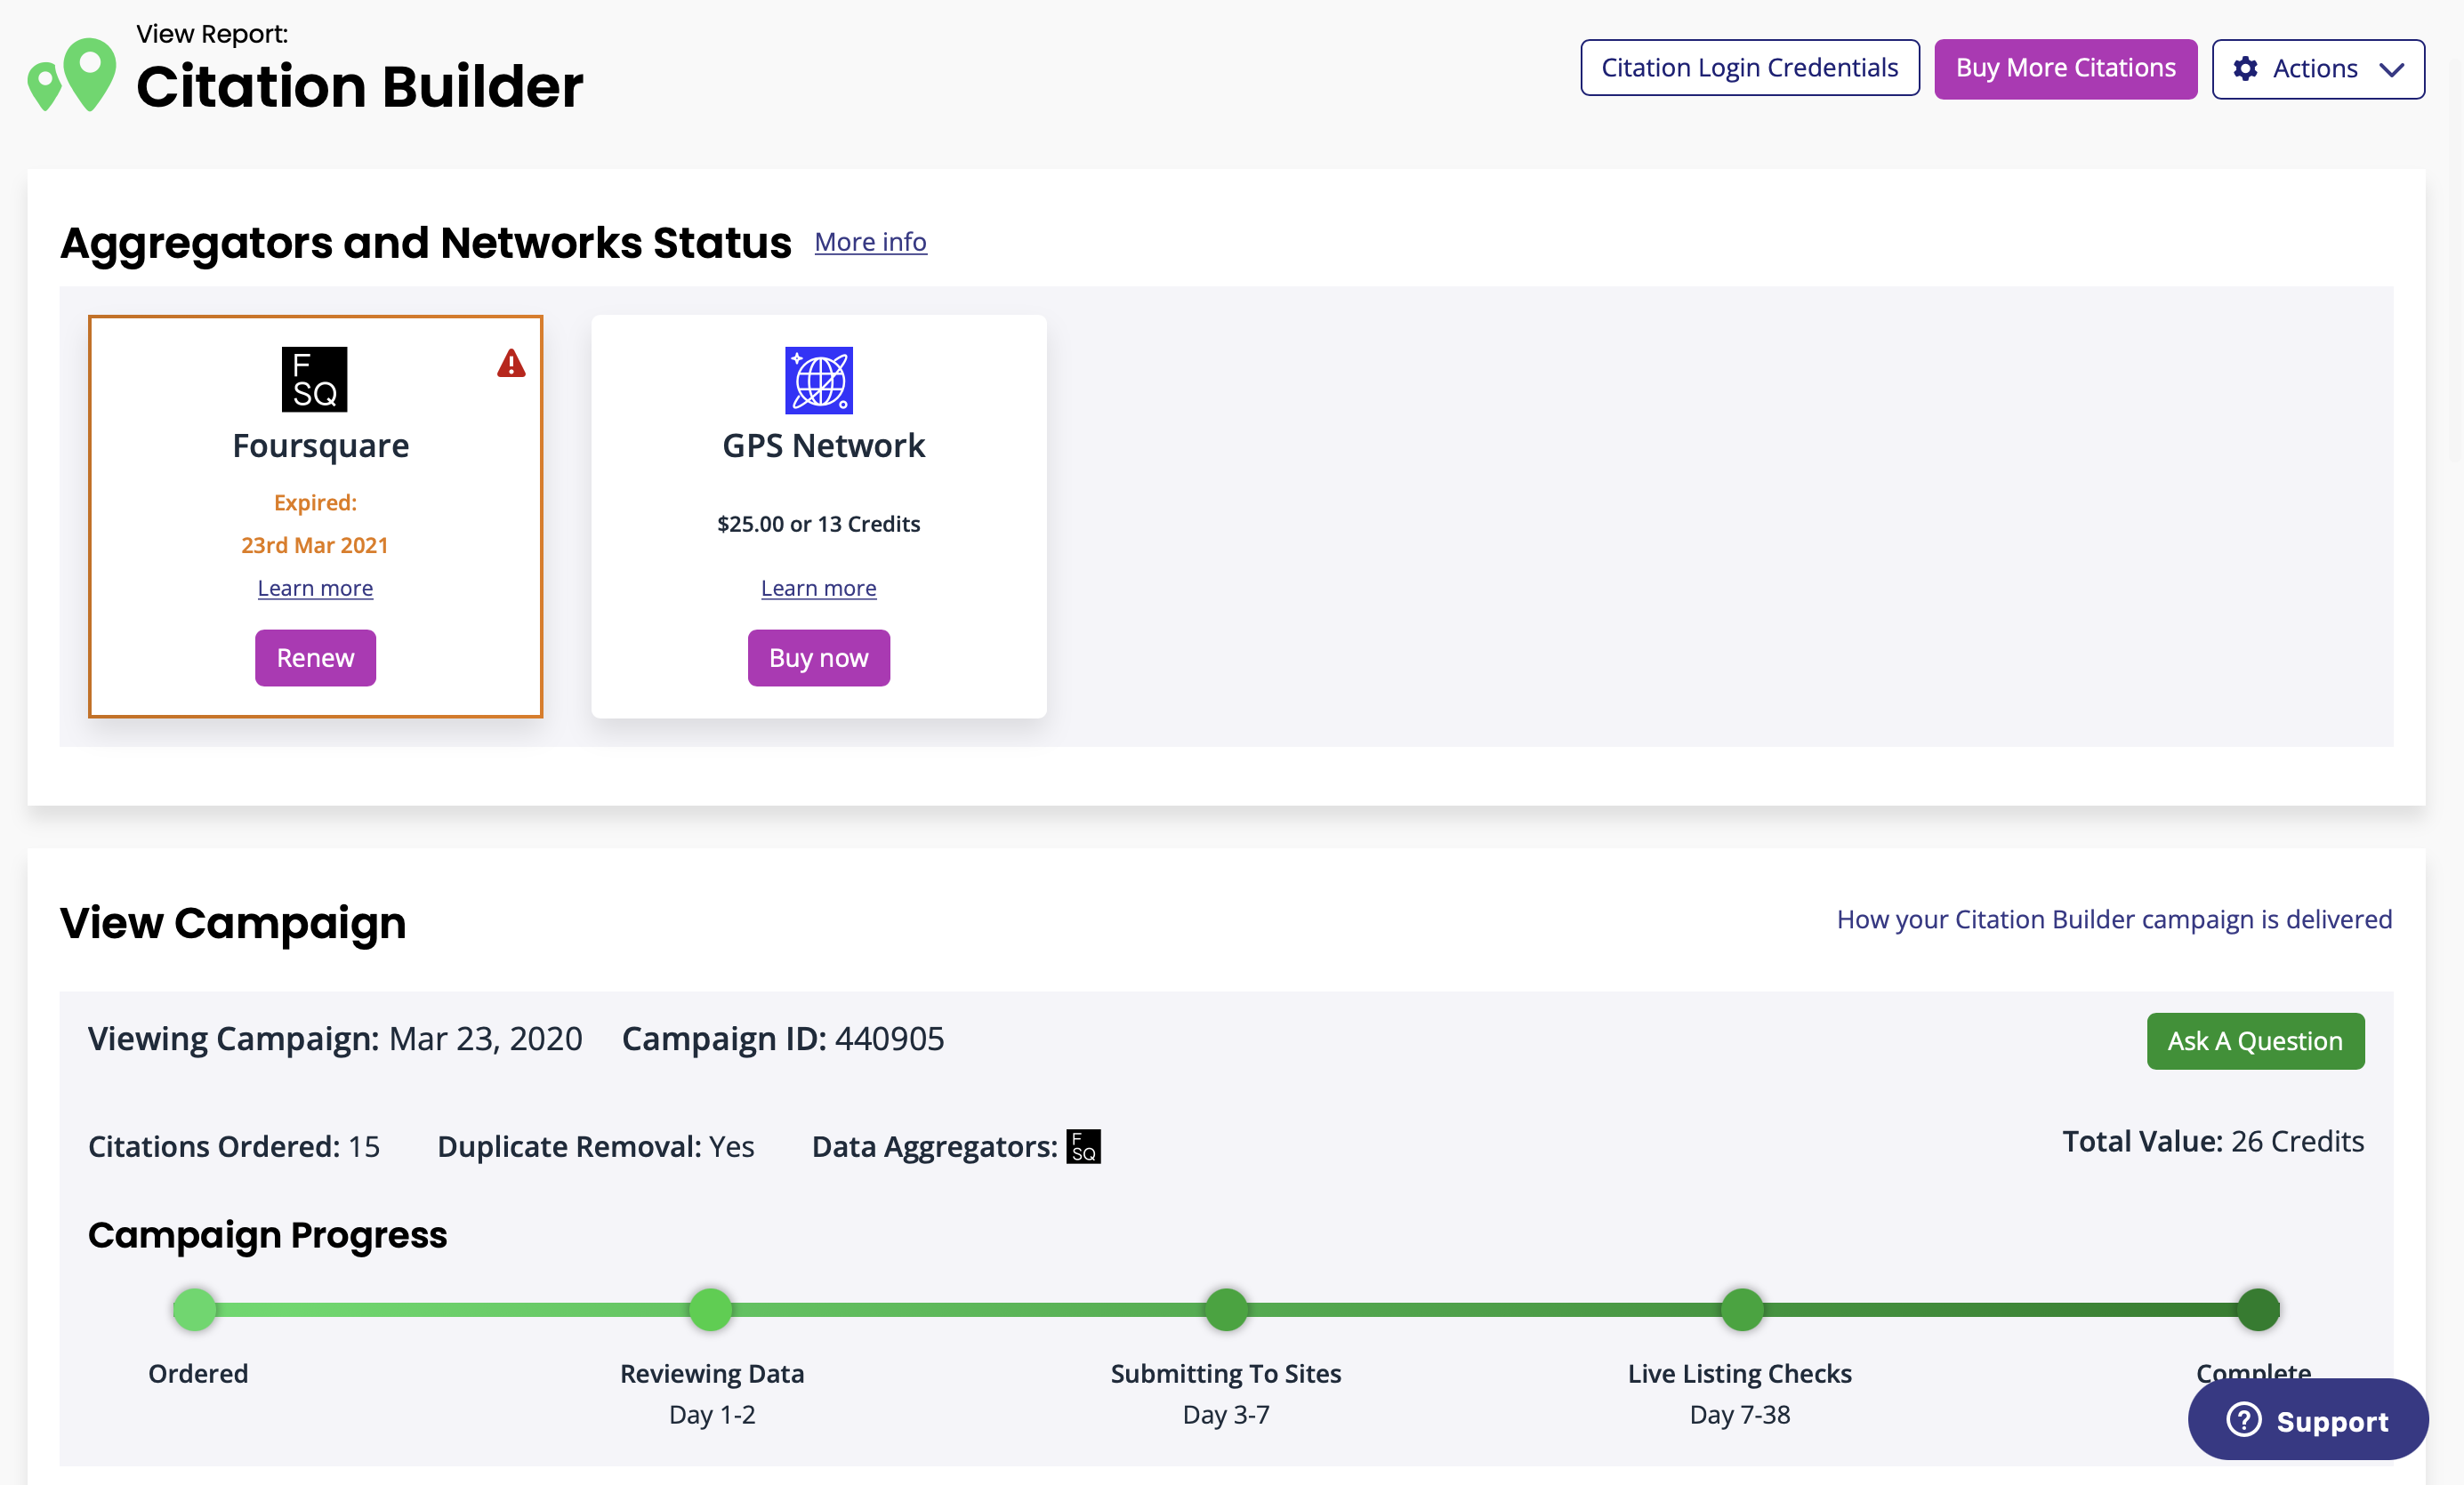
Task: Open 'How your Citation Builder campaign is delivered'
Action: (2114, 919)
